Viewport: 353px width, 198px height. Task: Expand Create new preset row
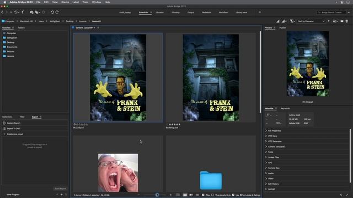click(35, 134)
